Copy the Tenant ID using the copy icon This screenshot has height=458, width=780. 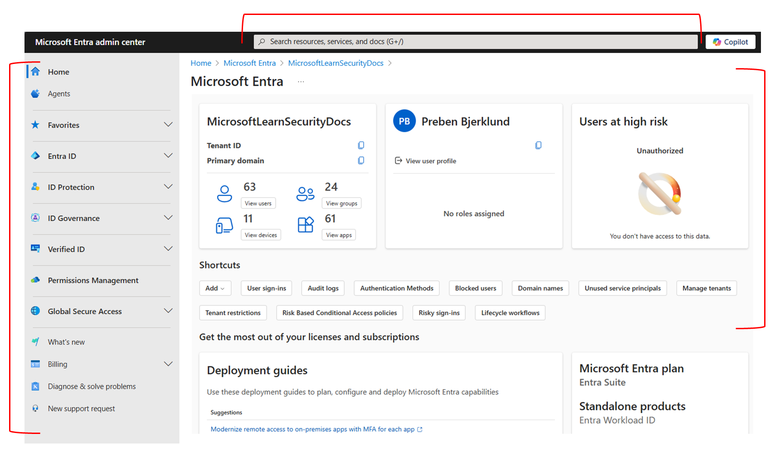(361, 145)
